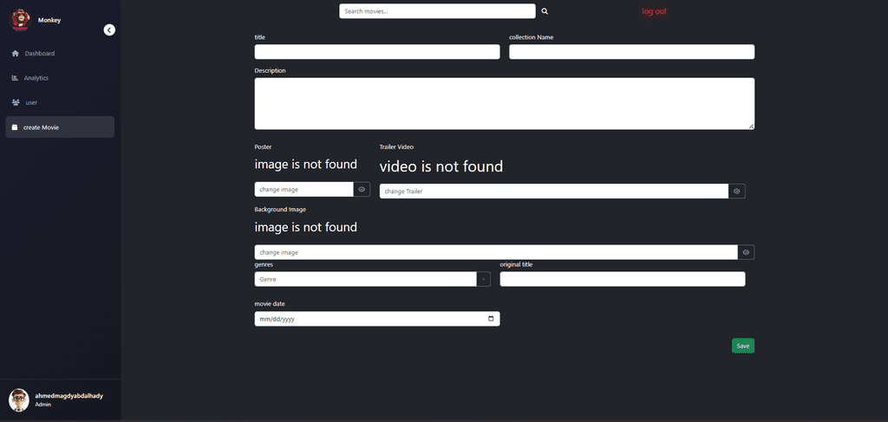Toggle the Trailer video preview eye

click(x=737, y=192)
